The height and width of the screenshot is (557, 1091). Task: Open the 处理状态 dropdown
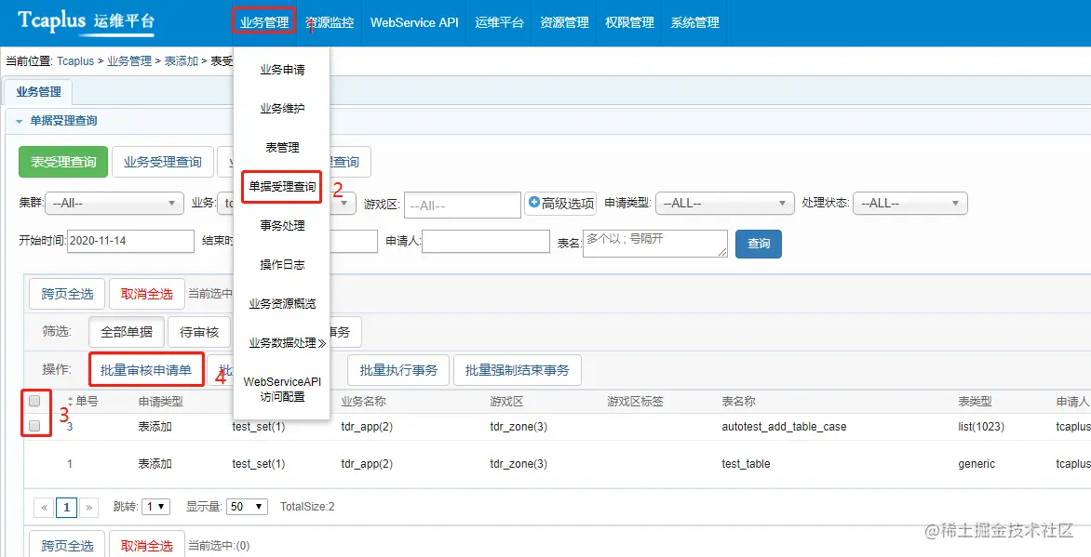pyautogui.click(x=910, y=203)
